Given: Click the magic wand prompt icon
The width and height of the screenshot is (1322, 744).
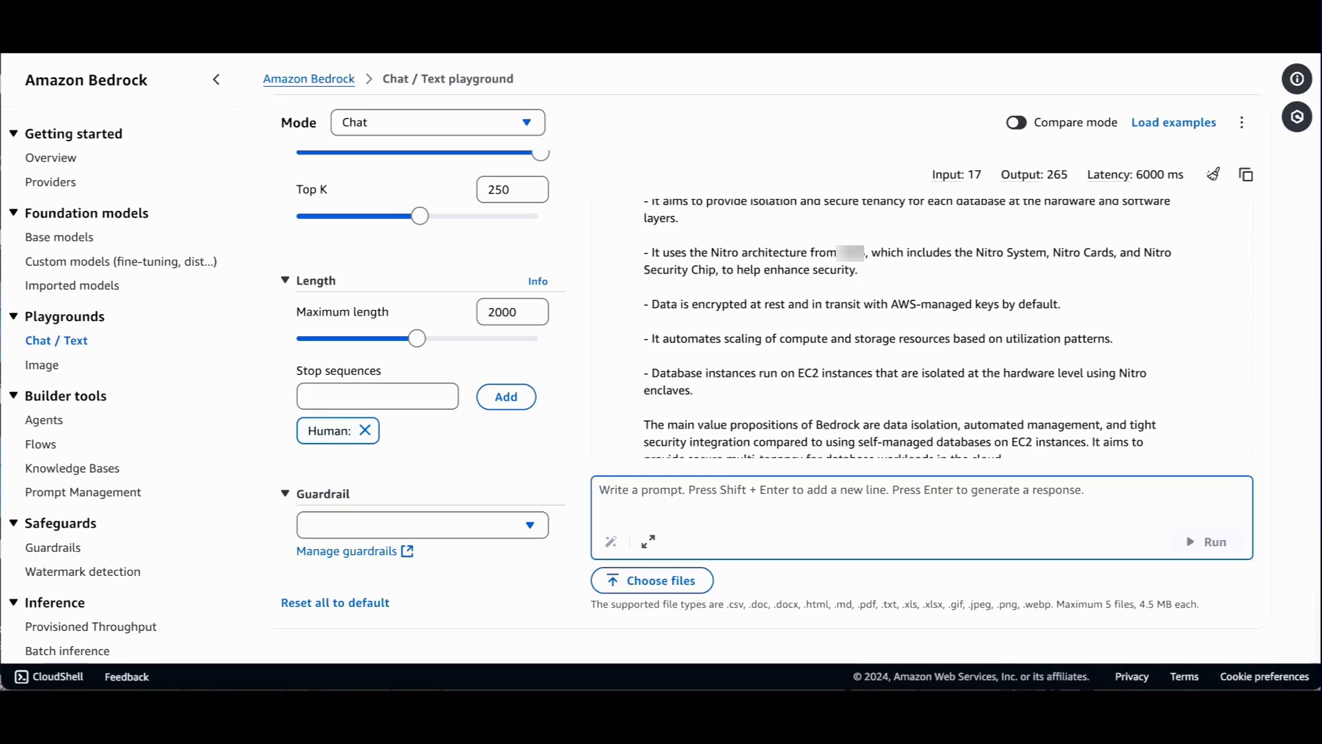Looking at the screenshot, I should (x=611, y=541).
